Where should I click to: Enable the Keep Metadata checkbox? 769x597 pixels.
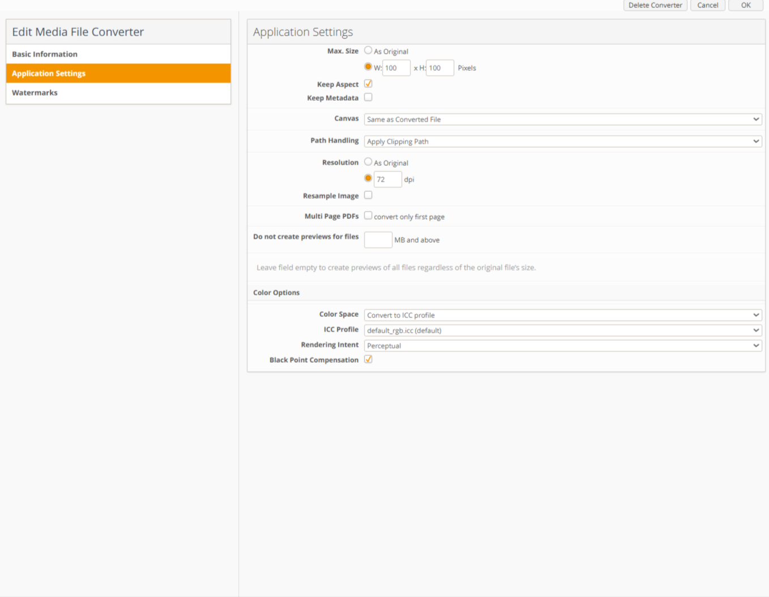click(368, 97)
